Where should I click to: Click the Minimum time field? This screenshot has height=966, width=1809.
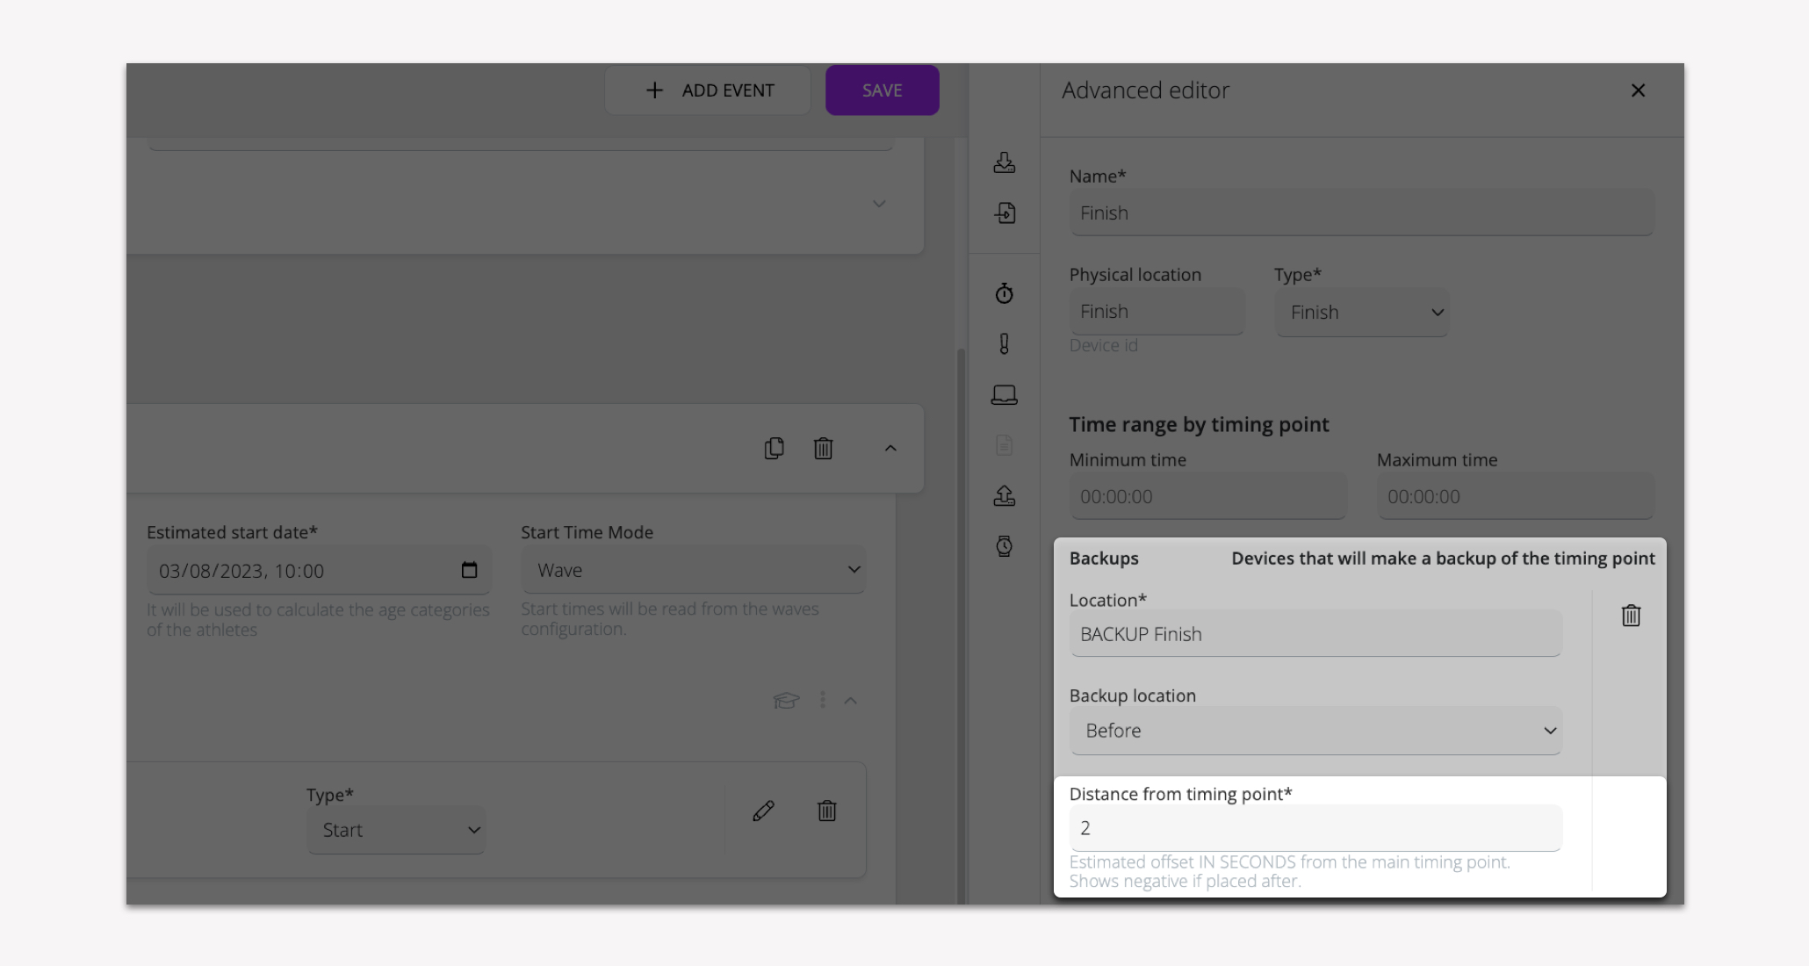[1207, 496]
